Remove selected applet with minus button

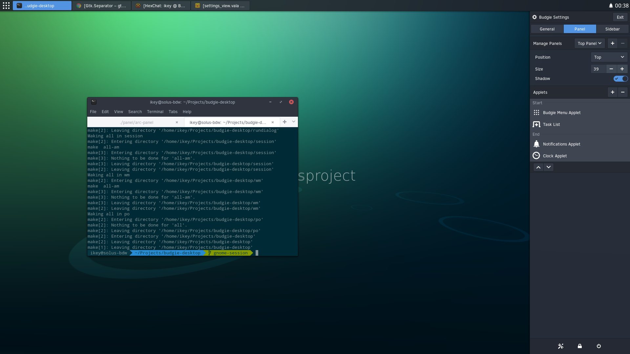622,92
